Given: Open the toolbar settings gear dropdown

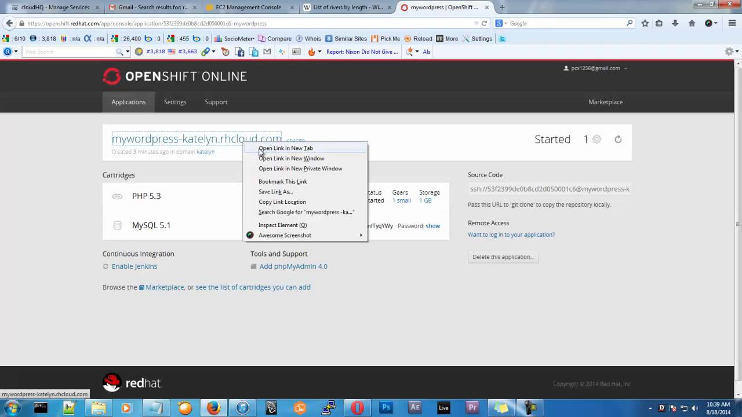Looking at the screenshot, I should [732, 52].
